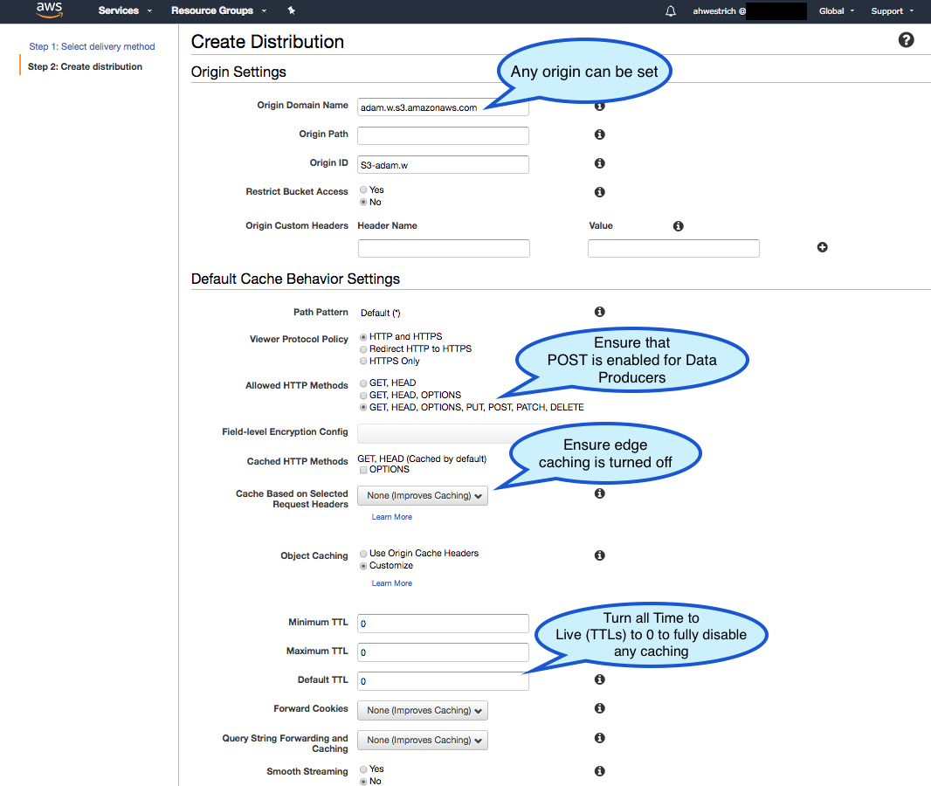Viewport: 931px width, 786px height.
Task: Expand the Services menu
Action: point(125,10)
